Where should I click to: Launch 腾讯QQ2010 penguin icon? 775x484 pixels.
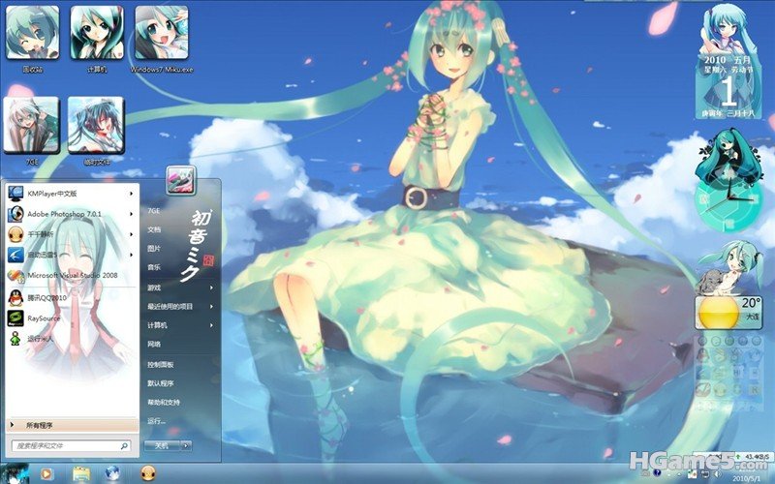tap(15, 298)
